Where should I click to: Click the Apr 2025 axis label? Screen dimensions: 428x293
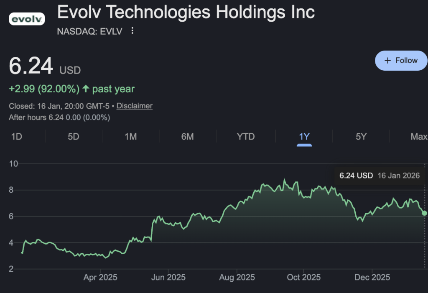click(x=100, y=278)
